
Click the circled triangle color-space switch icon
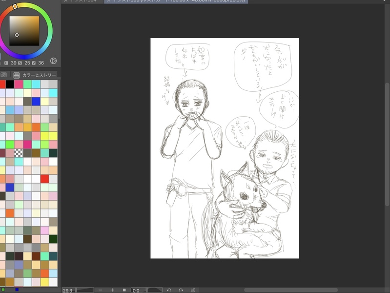[54, 61]
